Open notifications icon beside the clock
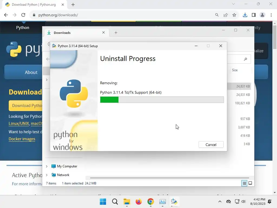 click(270, 201)
